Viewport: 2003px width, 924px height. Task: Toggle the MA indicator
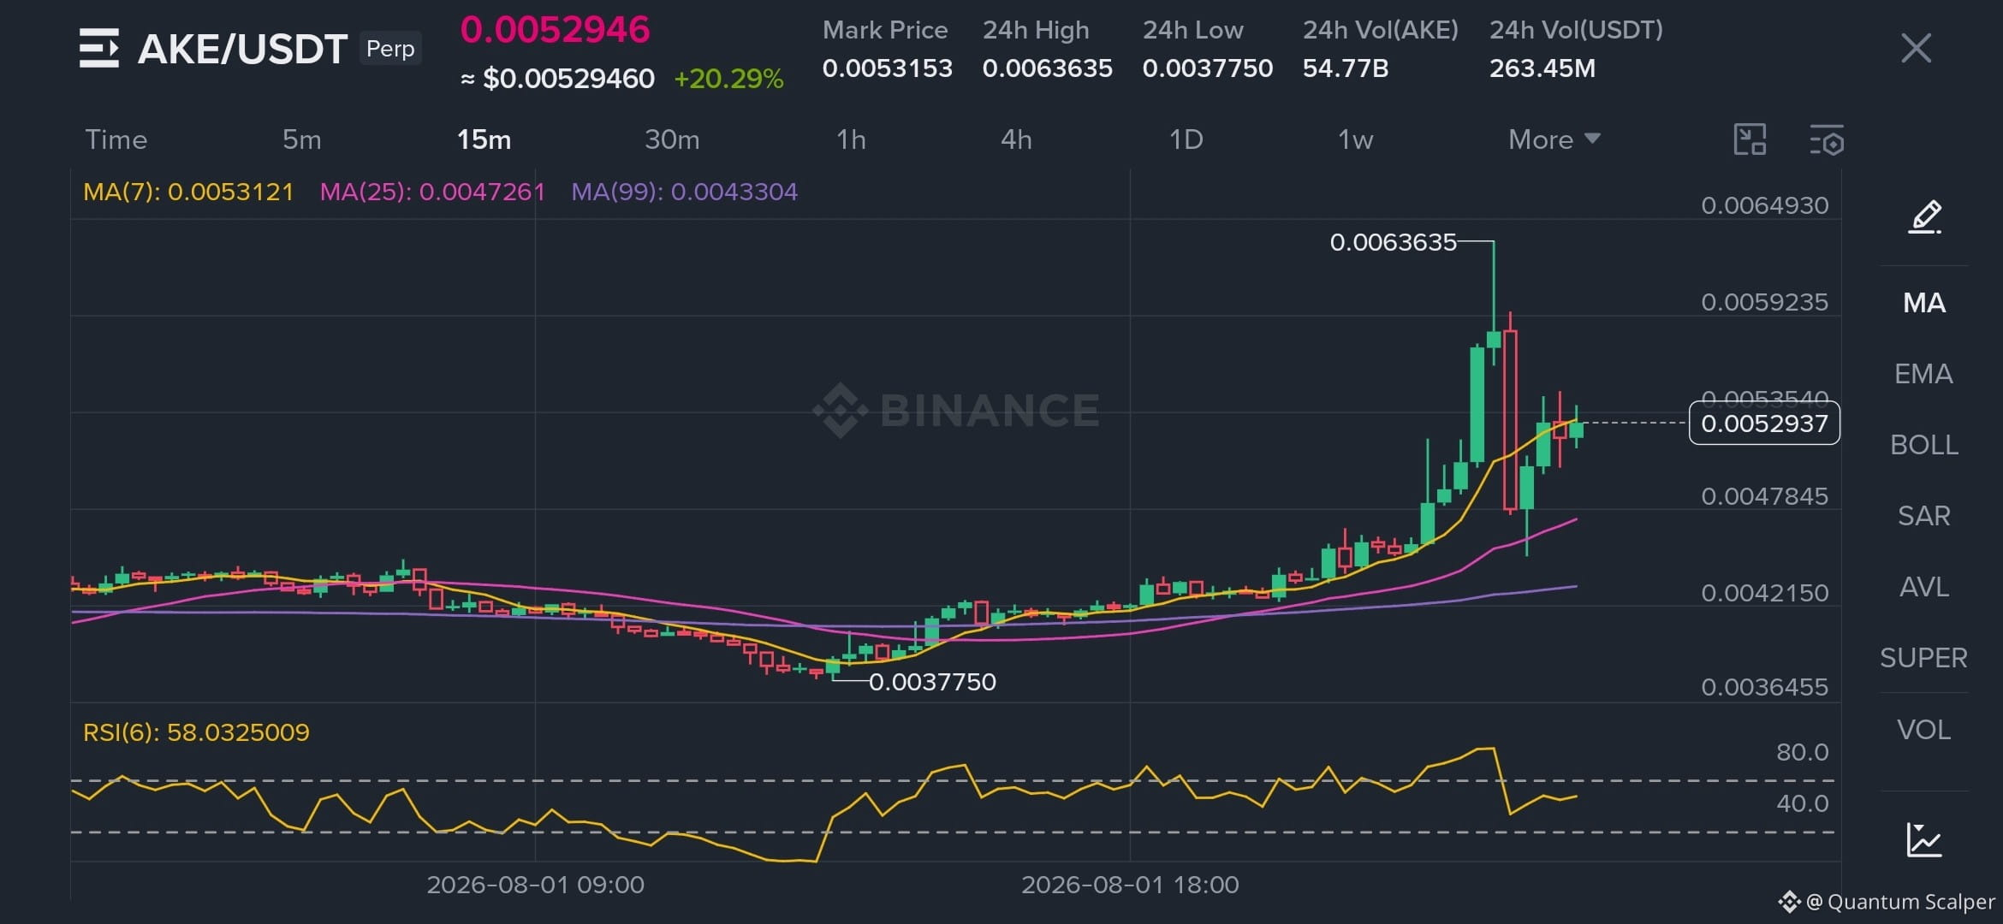1924,303
